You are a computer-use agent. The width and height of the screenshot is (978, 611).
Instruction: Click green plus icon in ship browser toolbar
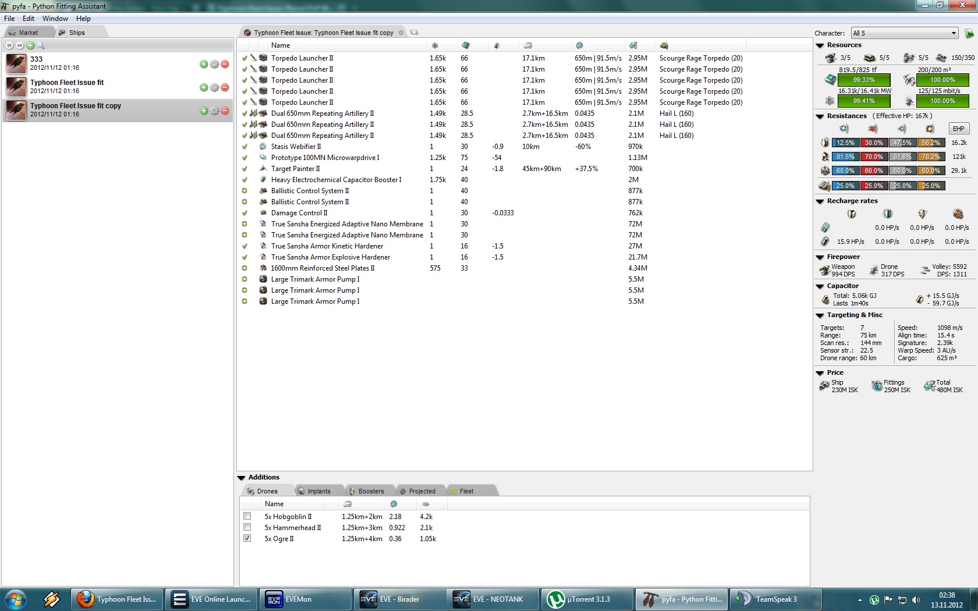click(x=30, y=45)
